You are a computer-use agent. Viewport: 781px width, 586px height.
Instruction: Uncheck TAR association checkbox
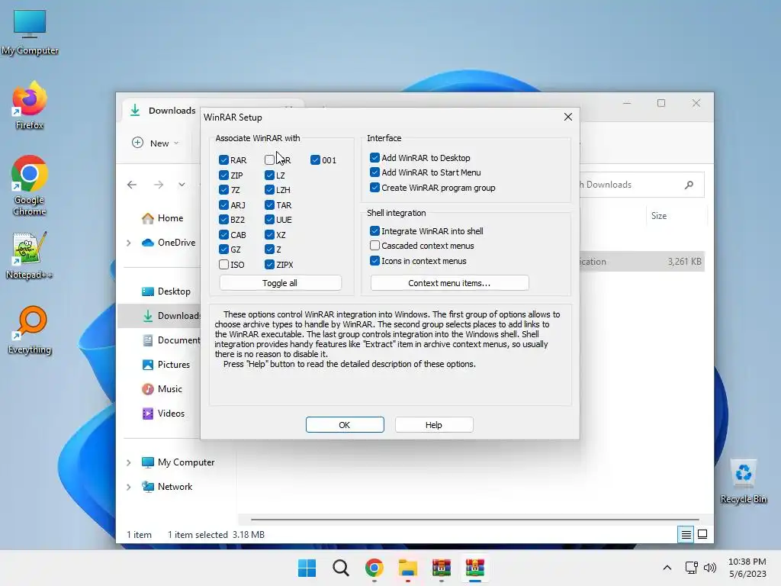tap(269, 204)
